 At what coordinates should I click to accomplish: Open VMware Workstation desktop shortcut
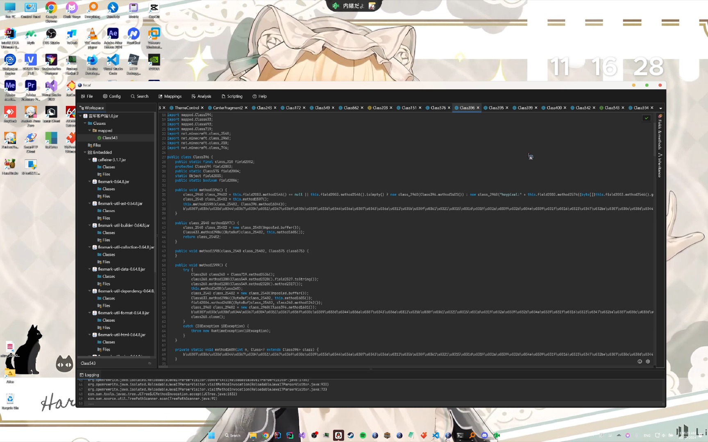pos(154,38)
